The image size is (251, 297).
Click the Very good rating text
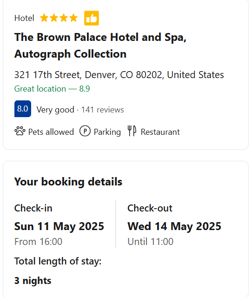coord(55,110)
